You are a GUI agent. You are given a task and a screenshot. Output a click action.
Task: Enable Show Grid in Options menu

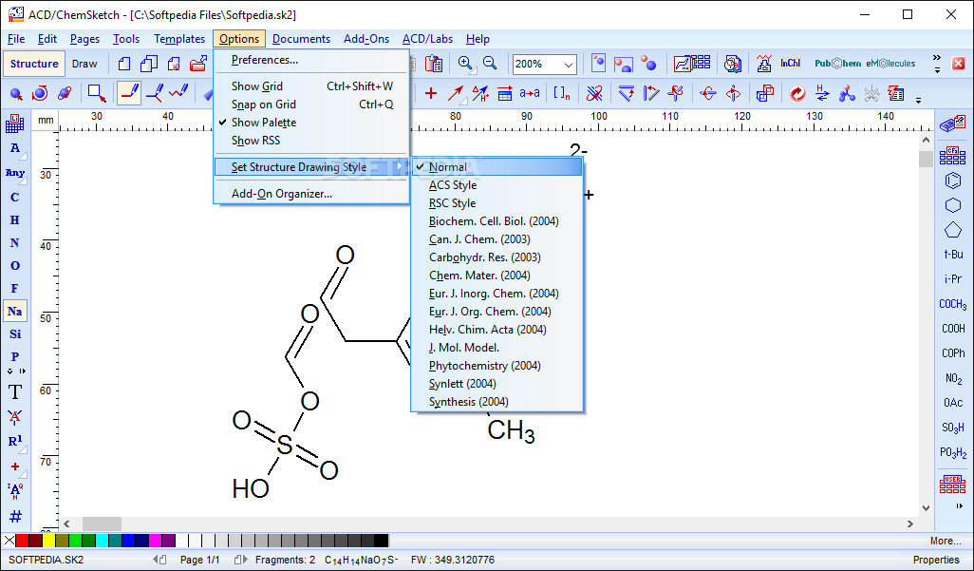coord(311,86)
